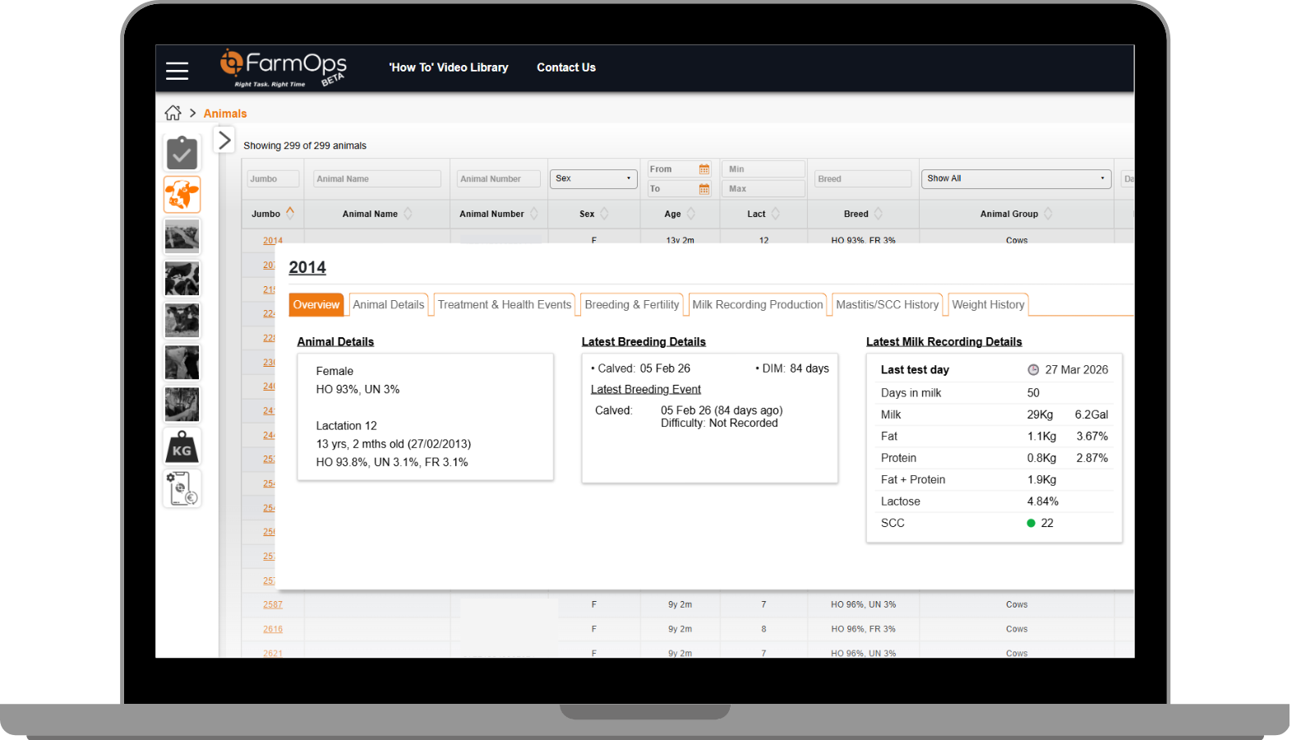Click the Breed filter input field
The width and height of the screenshot is (1315, 740).
coord(863,178)
